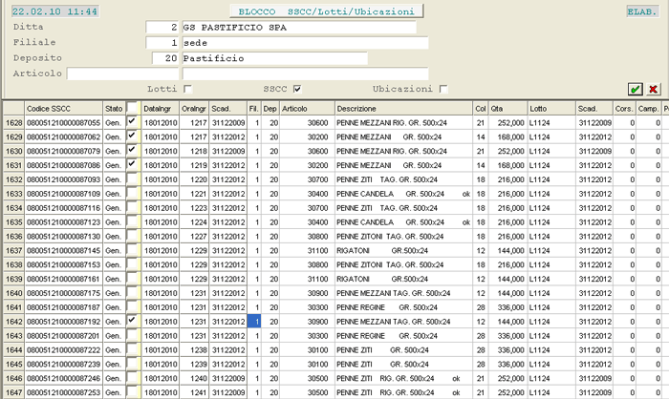669x399 pixels.
Task: Uncheck the checkbox in row 1642
Action: (x=133, y=321)
